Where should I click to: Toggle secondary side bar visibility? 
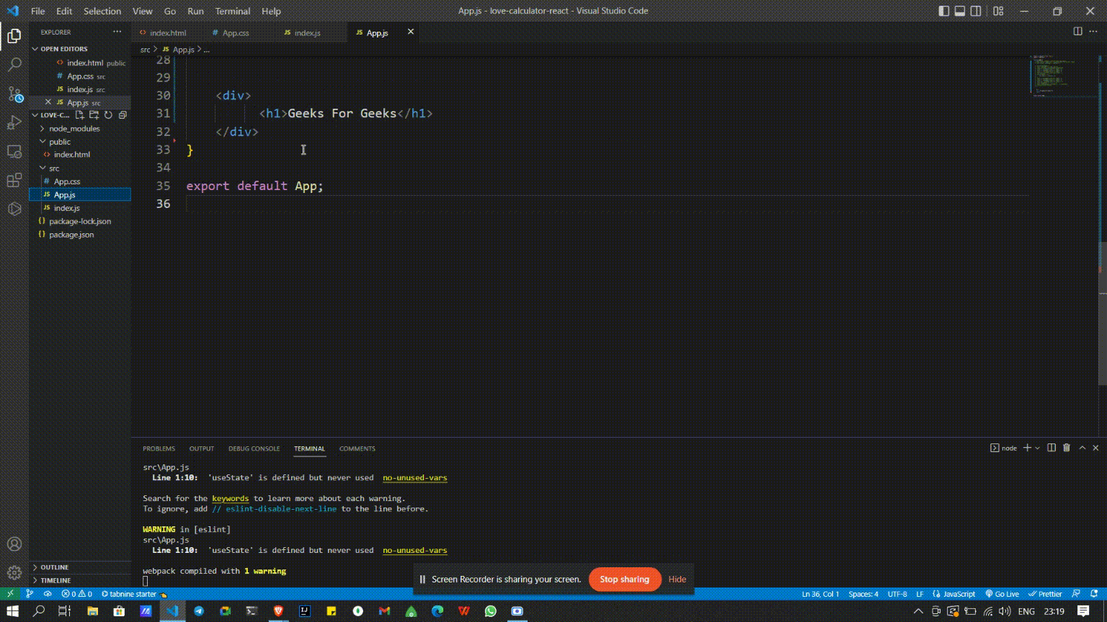click(976, 11)
